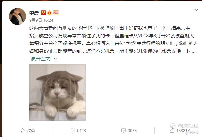Click the comment bubble icon
Viewport: 202px width, 137px height.
tap(124, 131)
